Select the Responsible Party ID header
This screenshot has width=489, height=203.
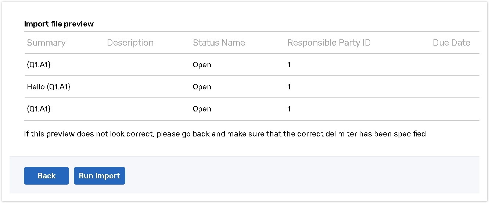tap(329, 43)
